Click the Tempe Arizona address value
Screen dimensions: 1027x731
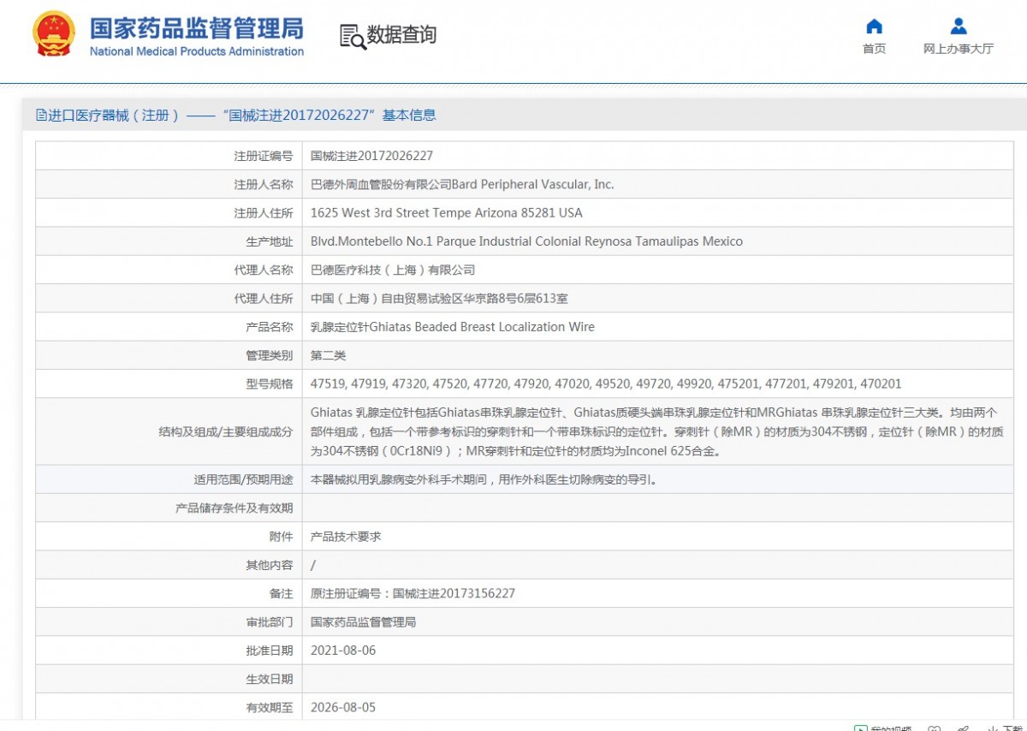click(446, 212)
